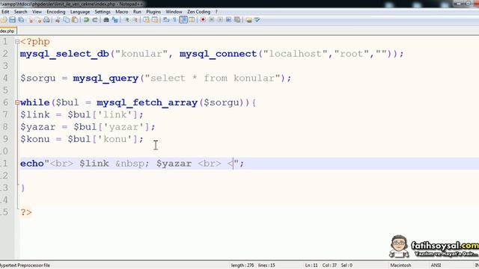Close the current document via toolbar Close icon

(x=30, y=20)
